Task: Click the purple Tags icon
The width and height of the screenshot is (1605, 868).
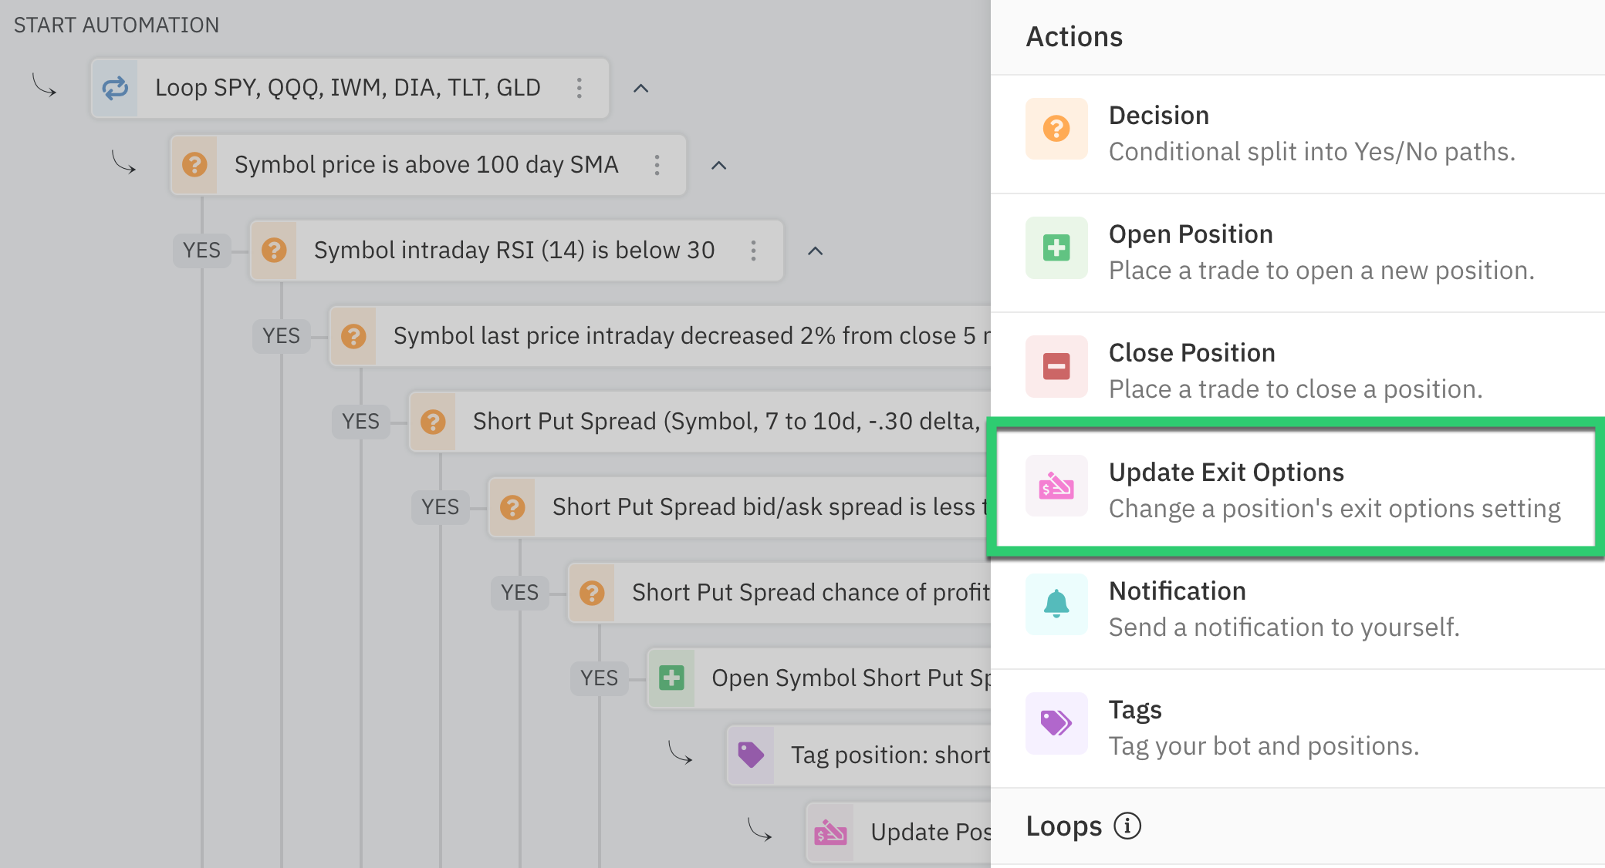Action: pos(1056,723)
